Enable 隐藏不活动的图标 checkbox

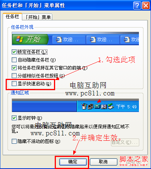pyautogui.click(x=14, y=141)
